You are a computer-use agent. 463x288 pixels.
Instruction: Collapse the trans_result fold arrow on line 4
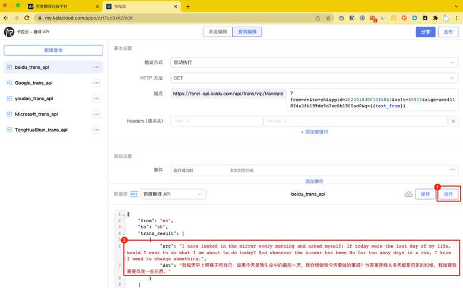123,233
